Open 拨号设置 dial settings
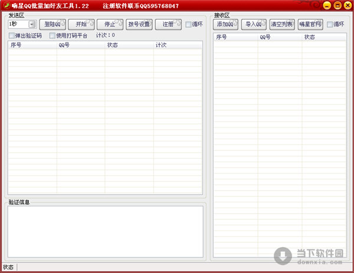 click(x=139, y=24)
